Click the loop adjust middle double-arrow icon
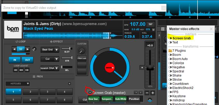The height and width of the screenshot is (105, 219). point(21,70)
